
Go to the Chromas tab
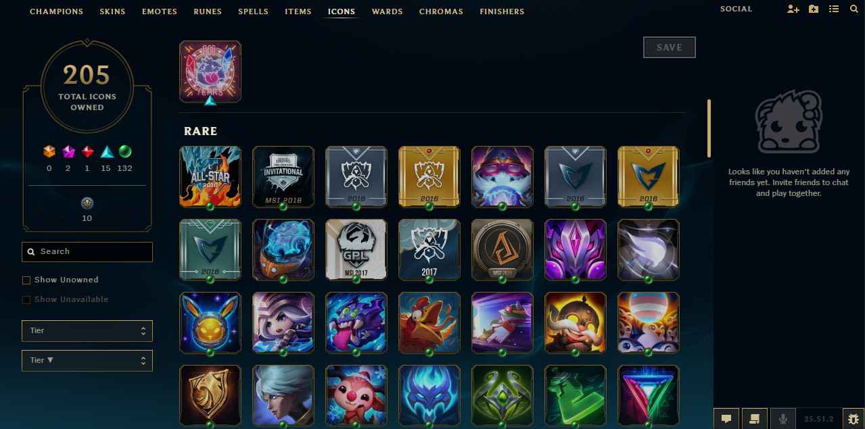click(441, 11)
